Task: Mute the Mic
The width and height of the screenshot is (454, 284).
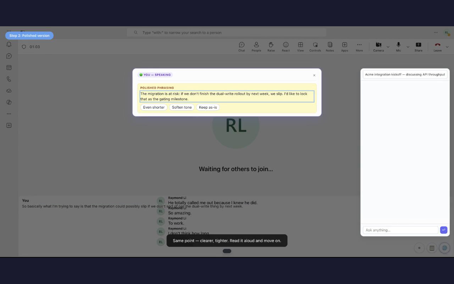Action: point(398,47)
